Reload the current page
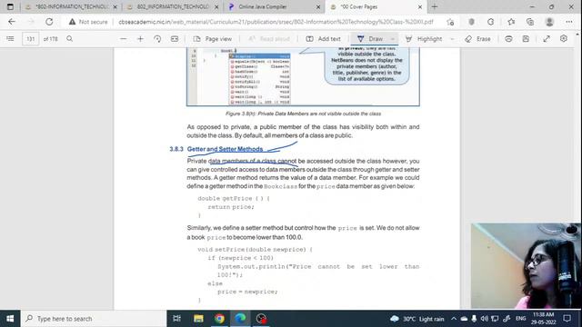582x327 pixels. 49,22
